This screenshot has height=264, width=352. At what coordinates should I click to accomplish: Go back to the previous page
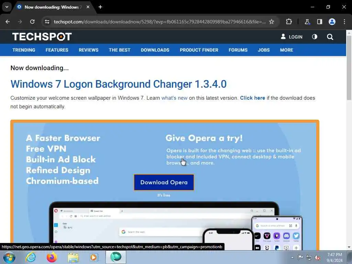point(8,22)
